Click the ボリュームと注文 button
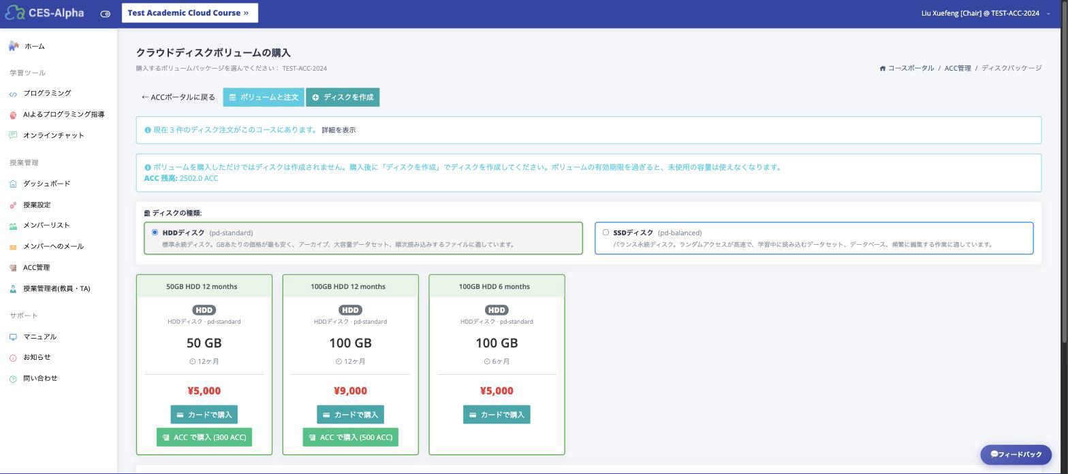This screenshot has height=474, width=1068. pos(264,97)
